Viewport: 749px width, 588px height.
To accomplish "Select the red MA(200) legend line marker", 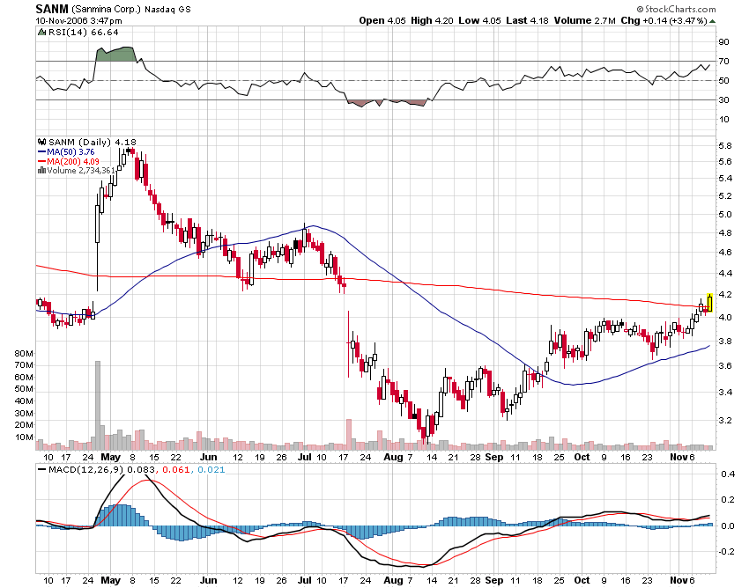I will coord(42,161).
